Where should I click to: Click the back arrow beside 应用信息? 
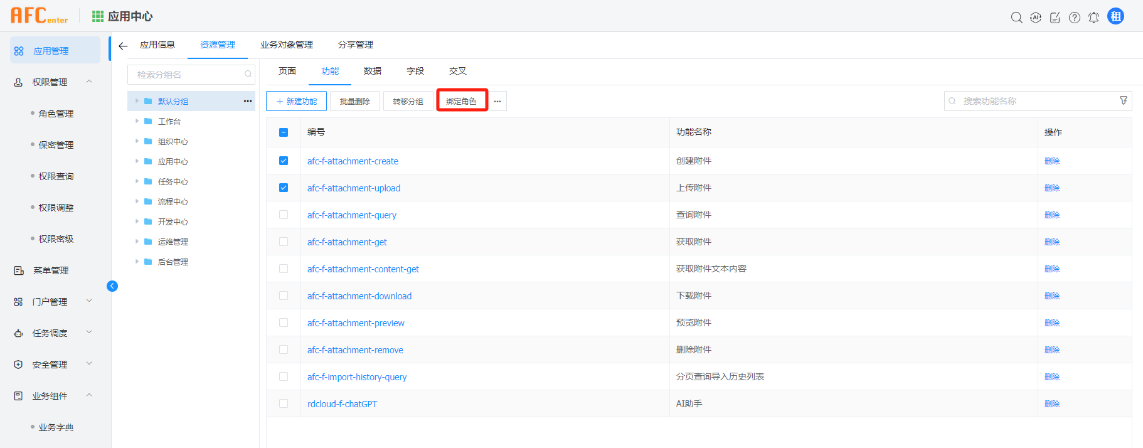(x=123, y=46)
